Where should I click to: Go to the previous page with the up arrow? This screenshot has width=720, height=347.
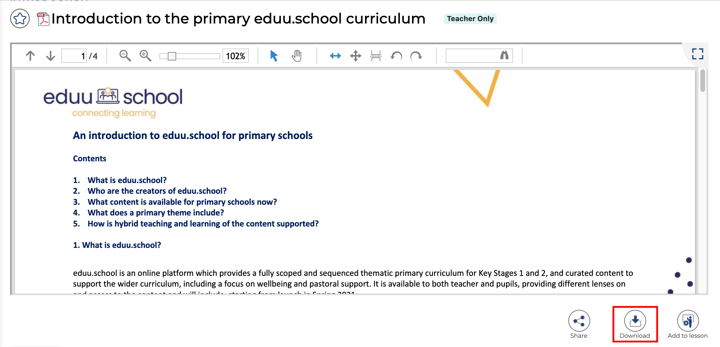click(x=30, y=56)
